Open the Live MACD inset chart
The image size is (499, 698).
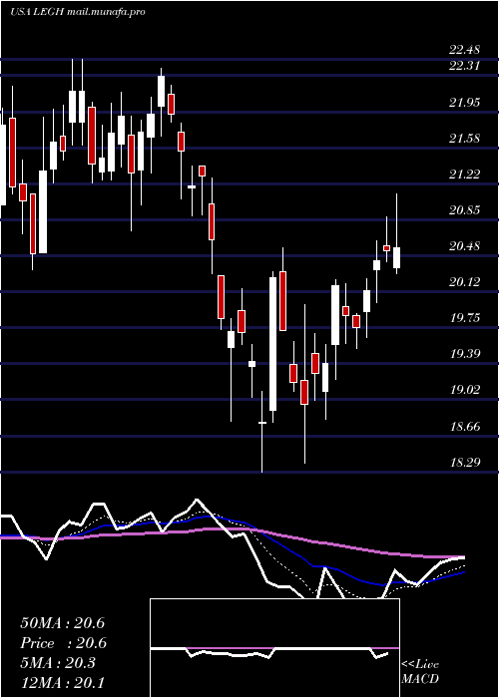tap(274, 648)
